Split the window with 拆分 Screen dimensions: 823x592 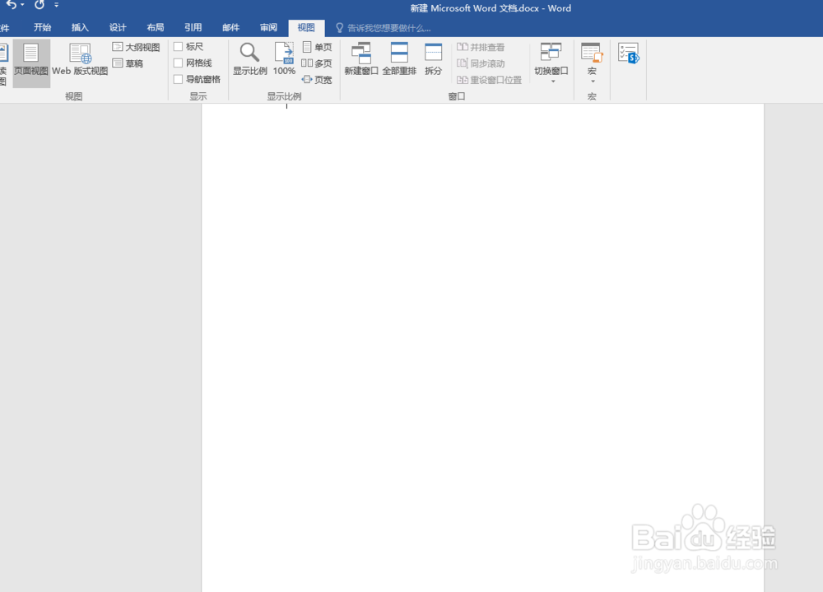433,58
